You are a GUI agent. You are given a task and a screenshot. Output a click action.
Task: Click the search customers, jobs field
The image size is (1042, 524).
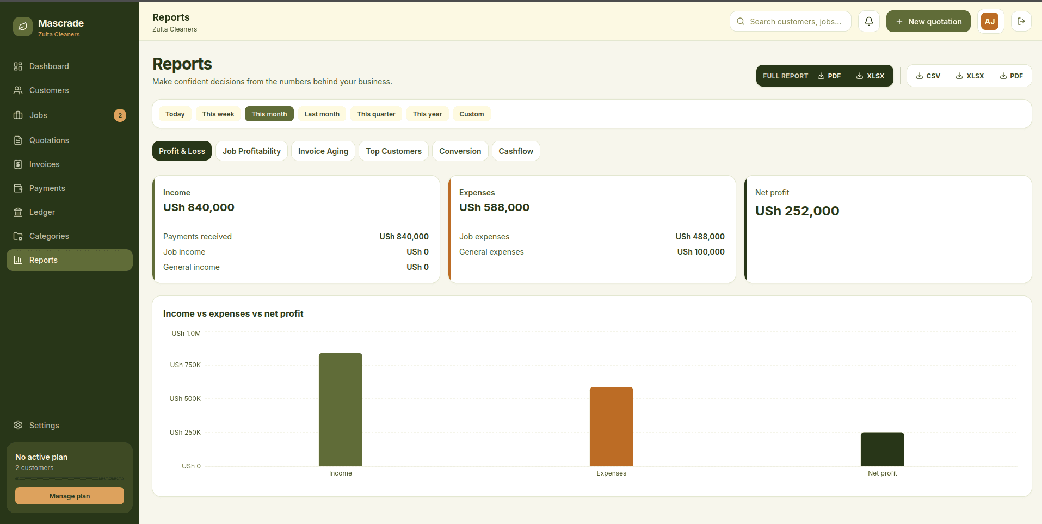(x=790, y=21)
